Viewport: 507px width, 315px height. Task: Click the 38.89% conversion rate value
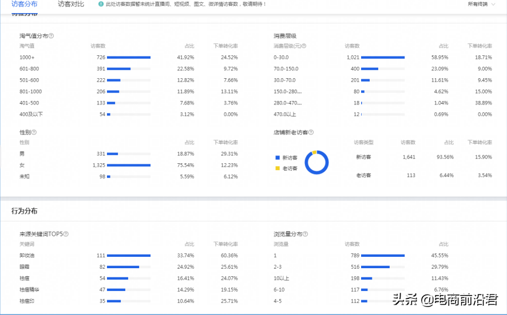coord(484,103)
